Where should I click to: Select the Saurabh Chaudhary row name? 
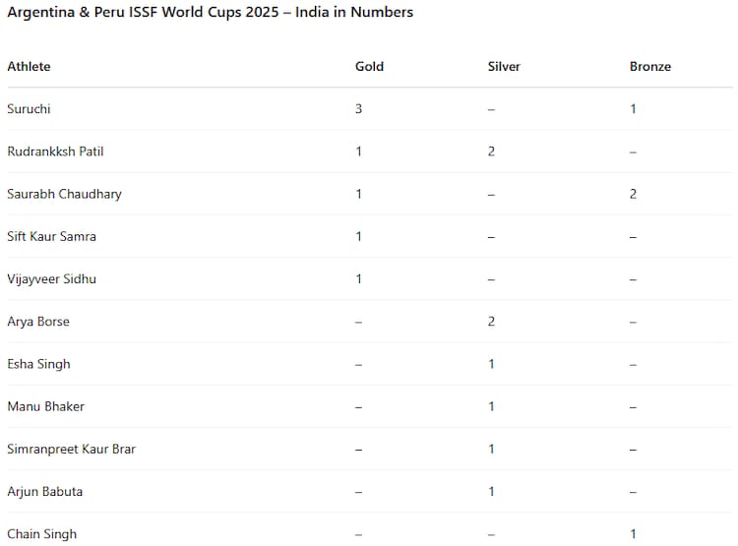64,194
